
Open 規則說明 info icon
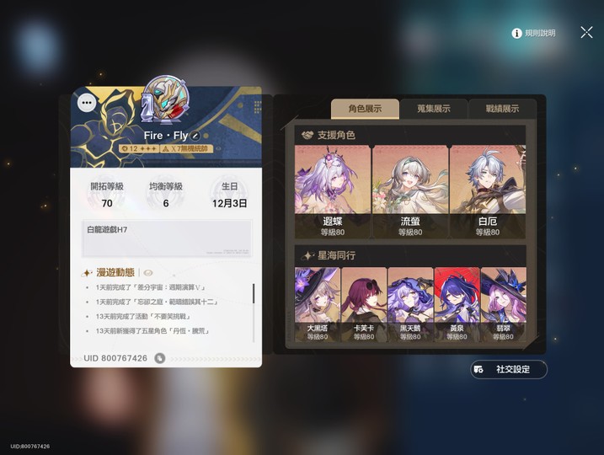pos(516,33)
